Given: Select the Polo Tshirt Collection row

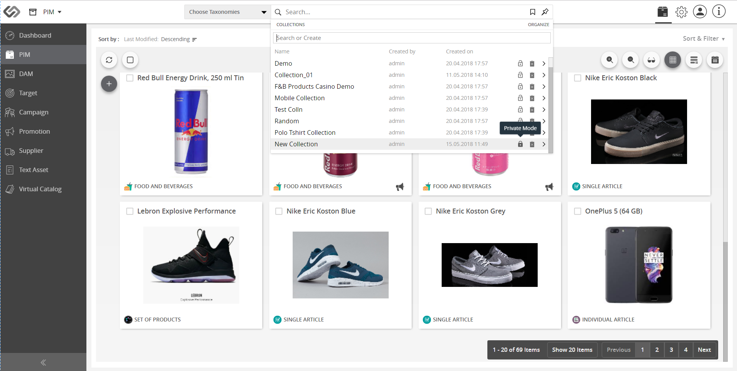Looking at the screenshot, I should point(410,132).
